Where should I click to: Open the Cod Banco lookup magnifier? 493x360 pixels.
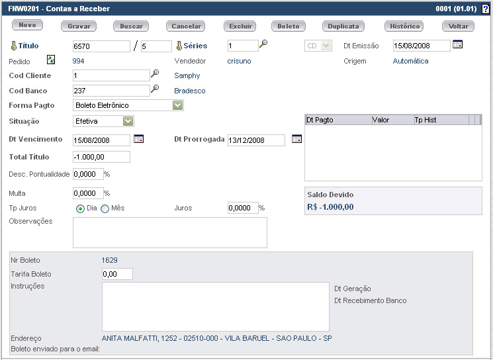pyautogui.click(x=155, y=89)
